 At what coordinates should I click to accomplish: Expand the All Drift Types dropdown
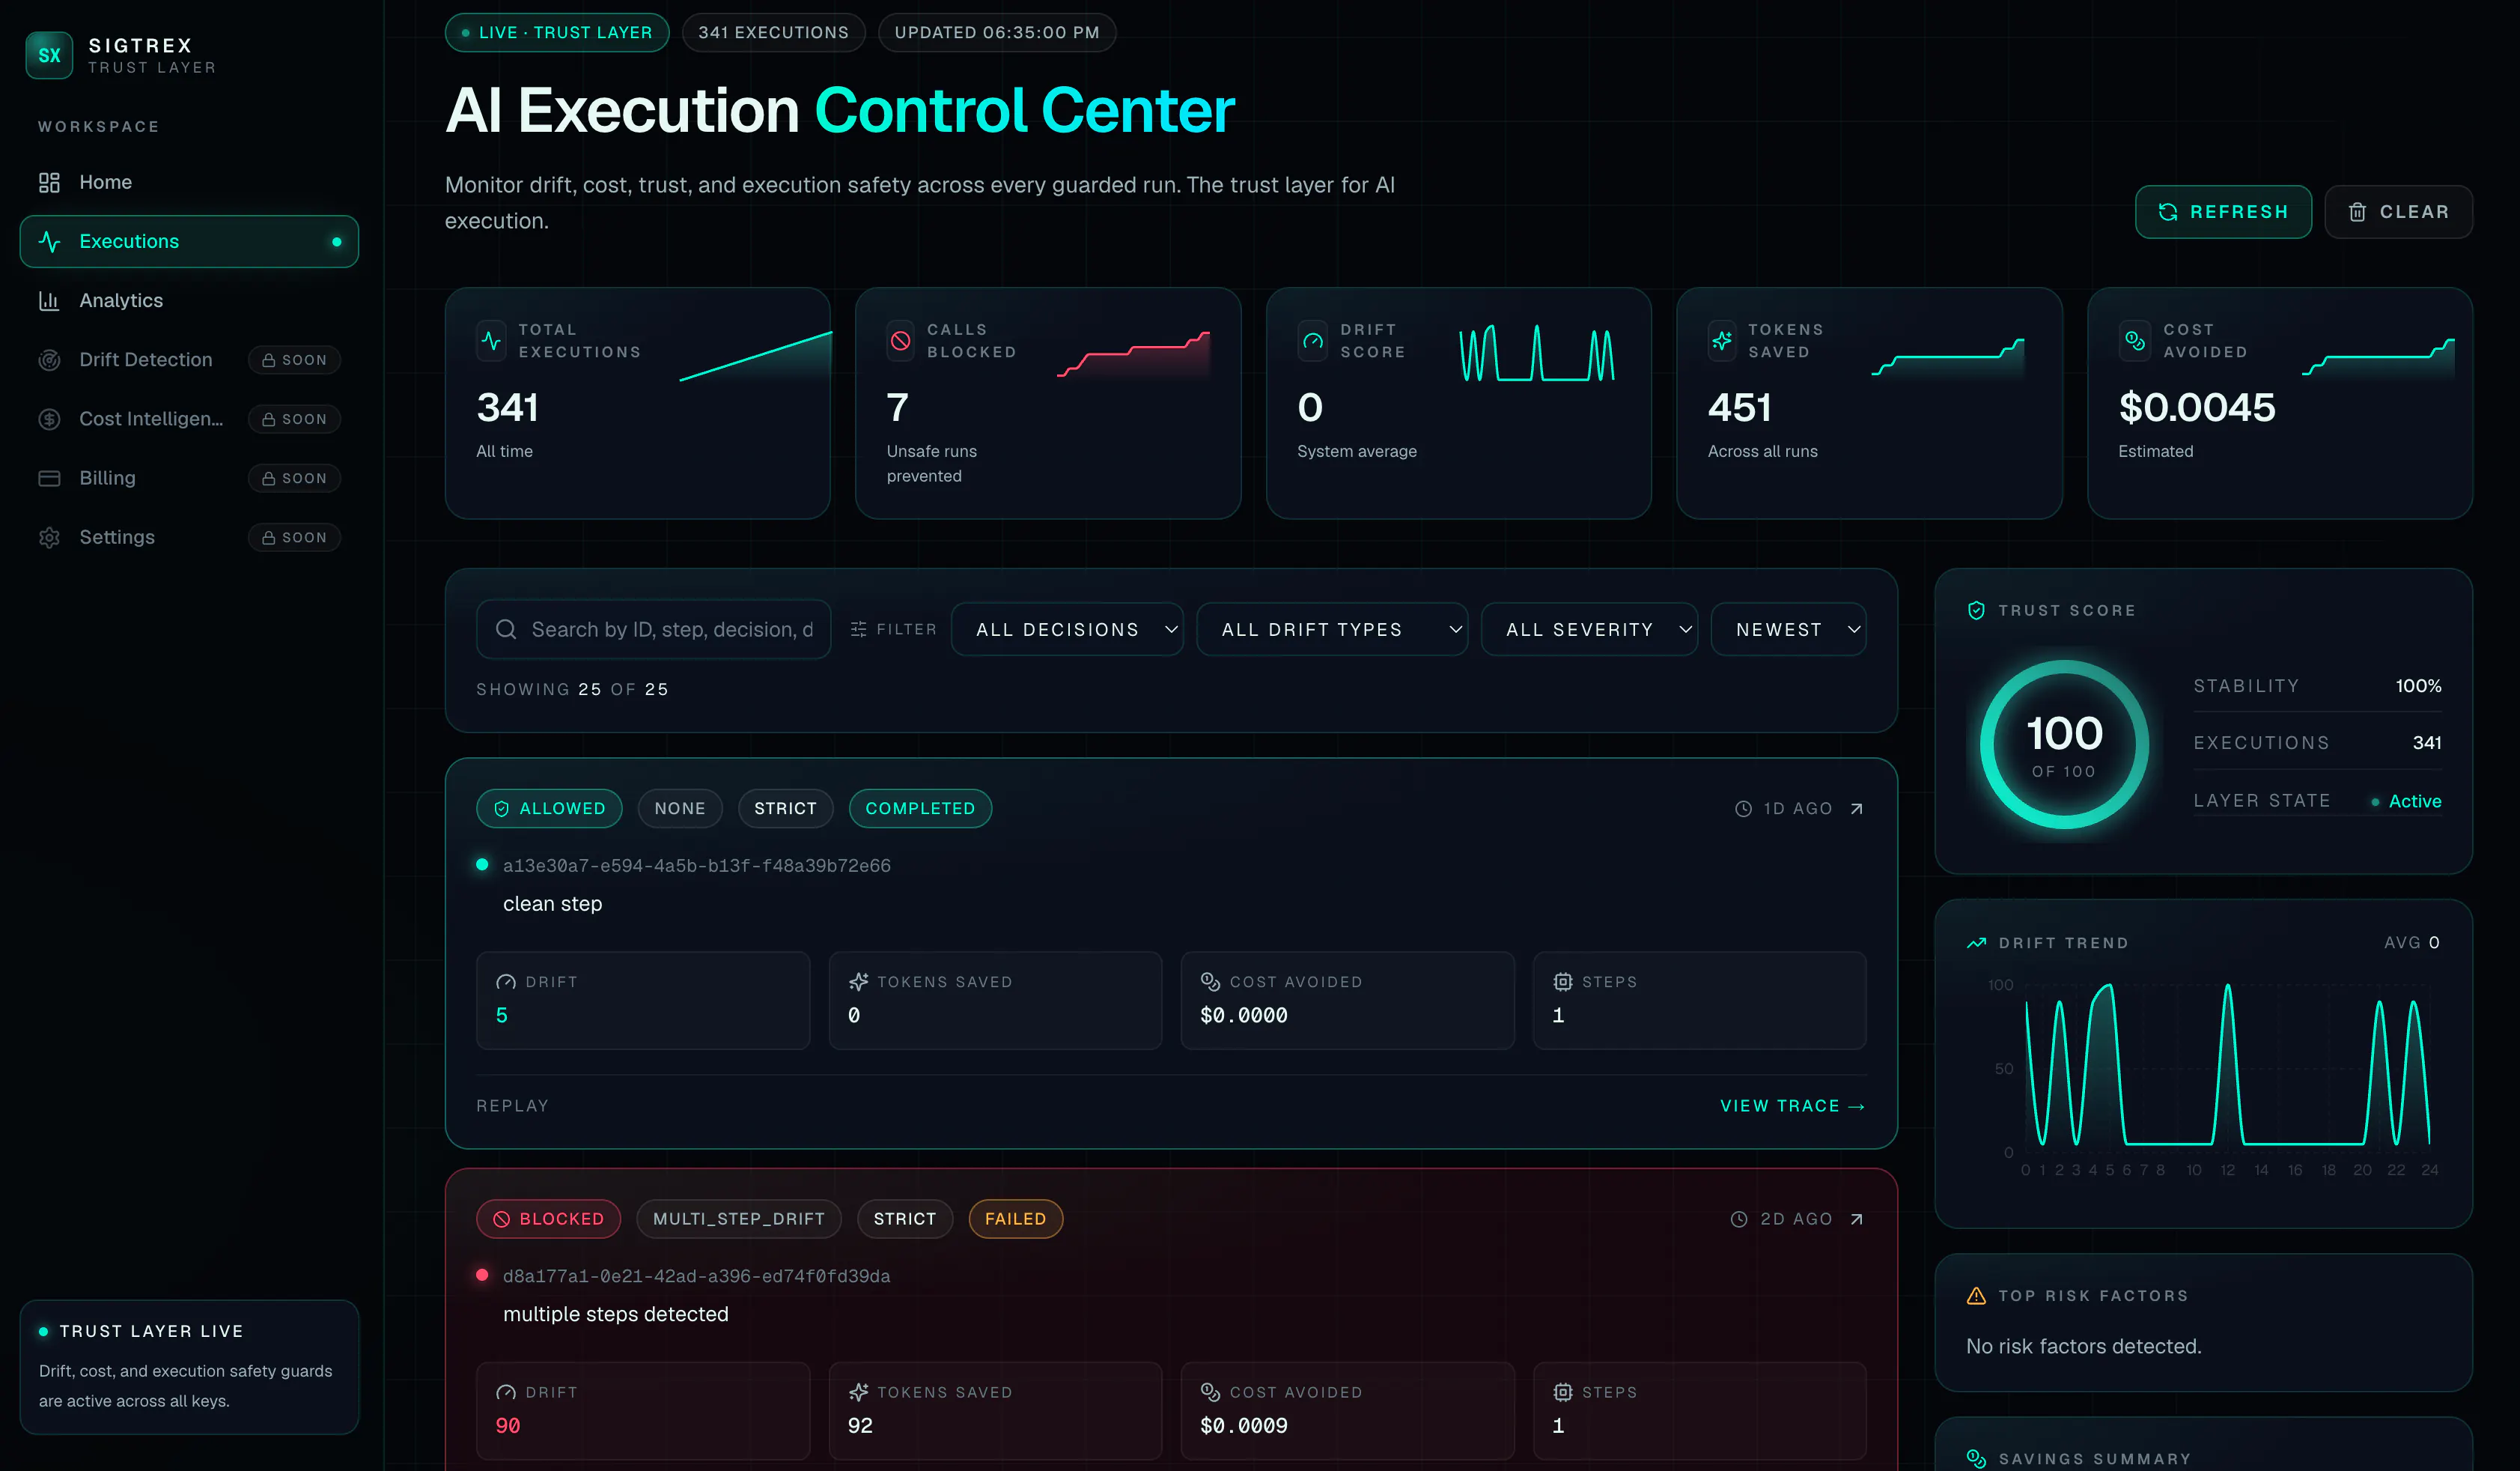tap(1332, 629)
